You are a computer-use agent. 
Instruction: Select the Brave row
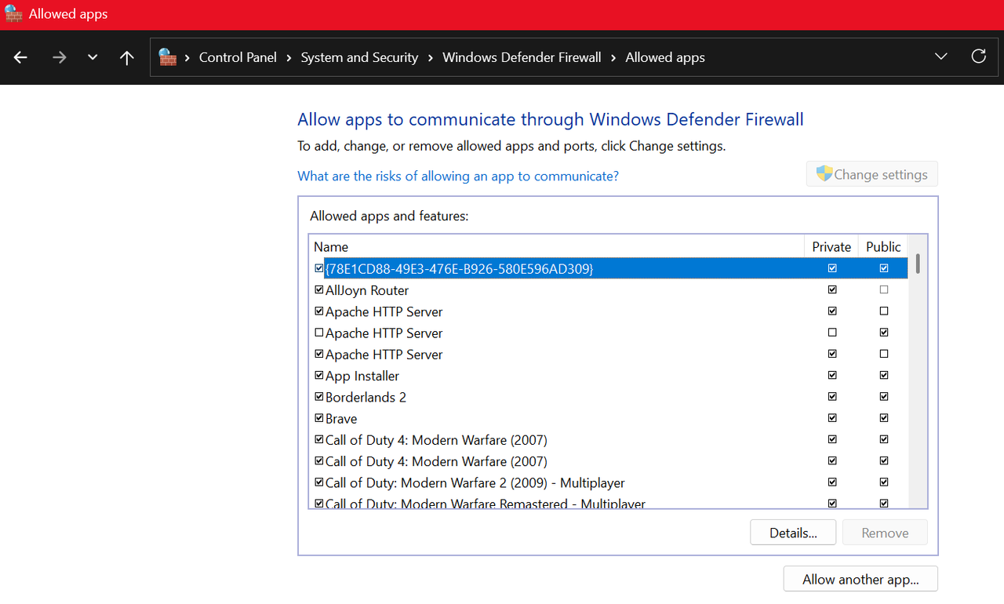point(609,419)
